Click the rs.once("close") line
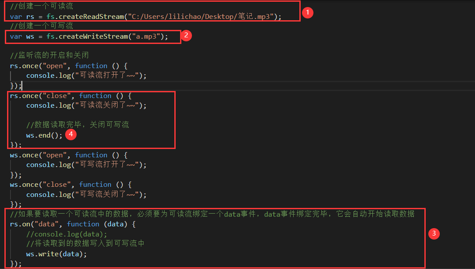This screenshot has width=475, height=269. (70, 96)
